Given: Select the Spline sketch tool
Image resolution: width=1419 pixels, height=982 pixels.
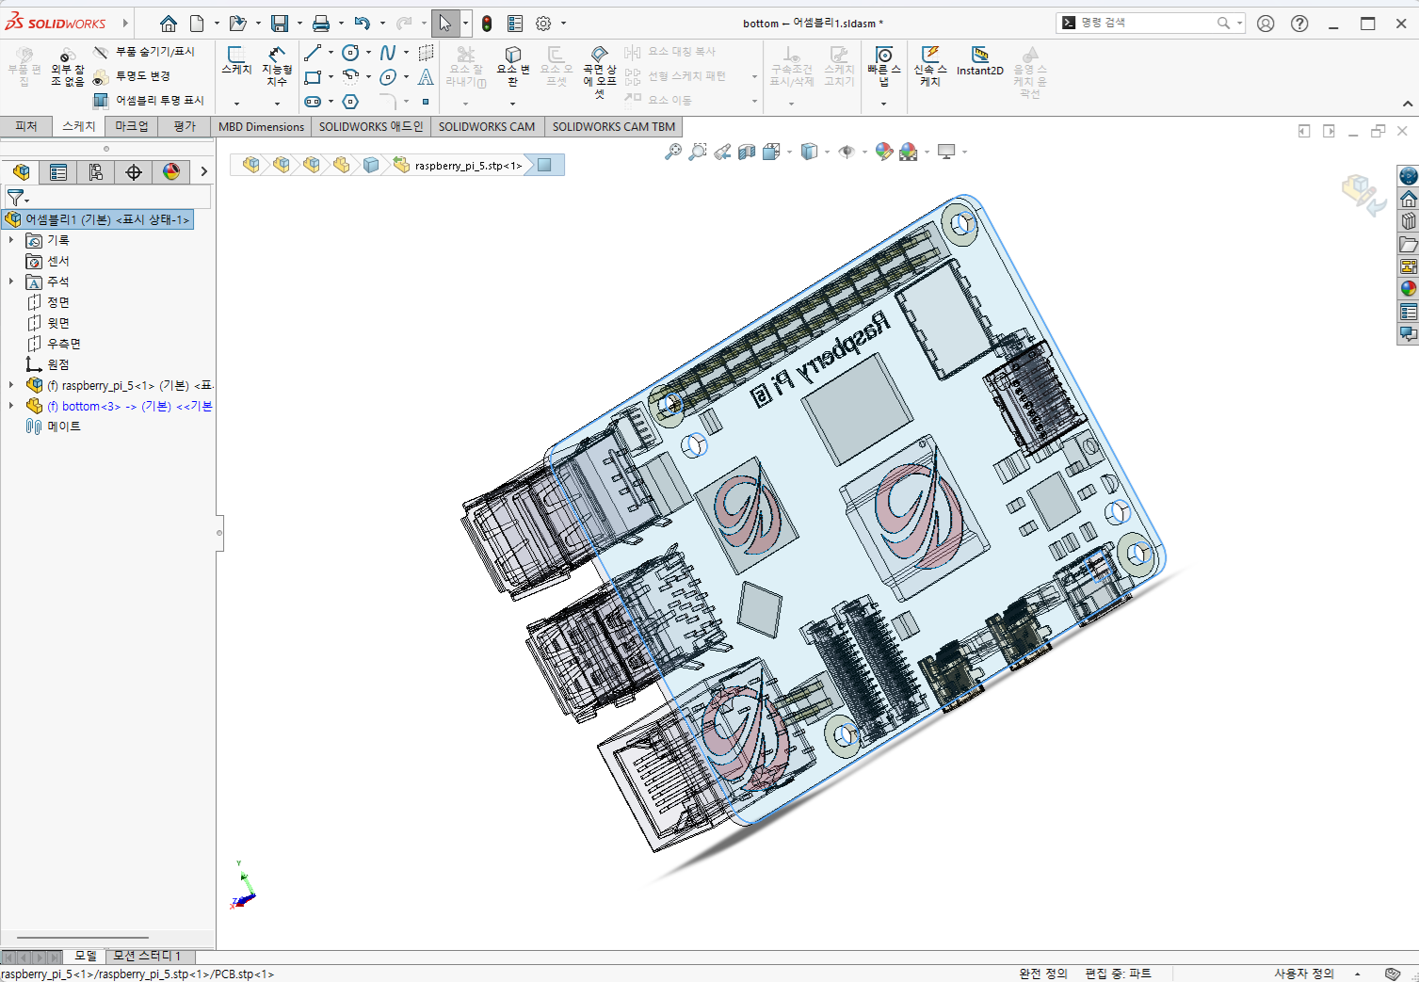Looking at the screenshot, I should pos(388,53).
